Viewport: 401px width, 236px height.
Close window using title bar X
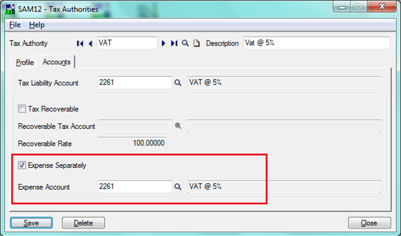(382, 6)
